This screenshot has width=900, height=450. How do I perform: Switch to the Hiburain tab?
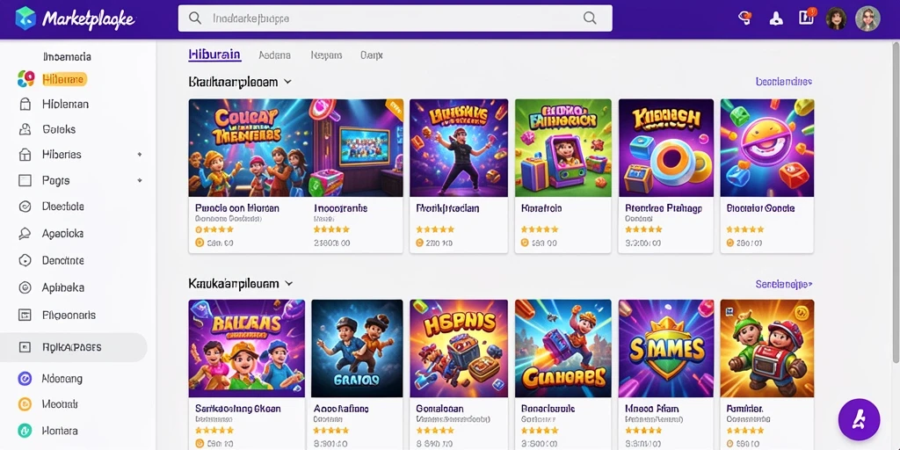point(214,55)
